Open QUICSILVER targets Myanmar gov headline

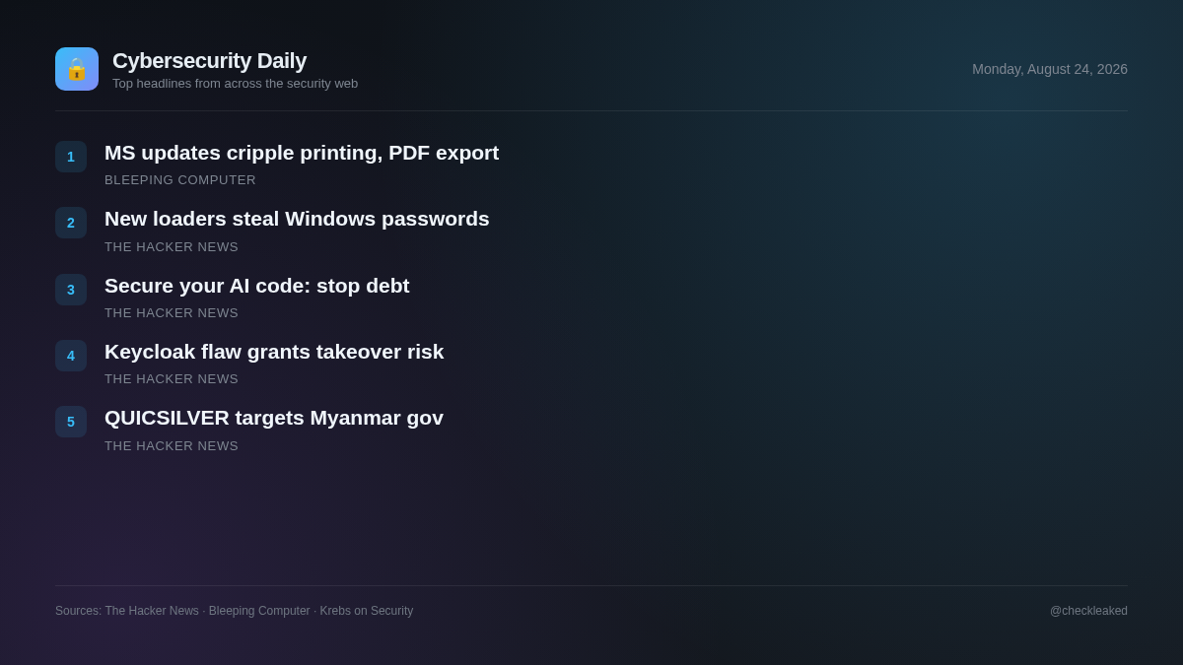274,418
